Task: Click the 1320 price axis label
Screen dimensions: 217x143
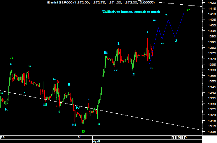Action: point(212,115)
